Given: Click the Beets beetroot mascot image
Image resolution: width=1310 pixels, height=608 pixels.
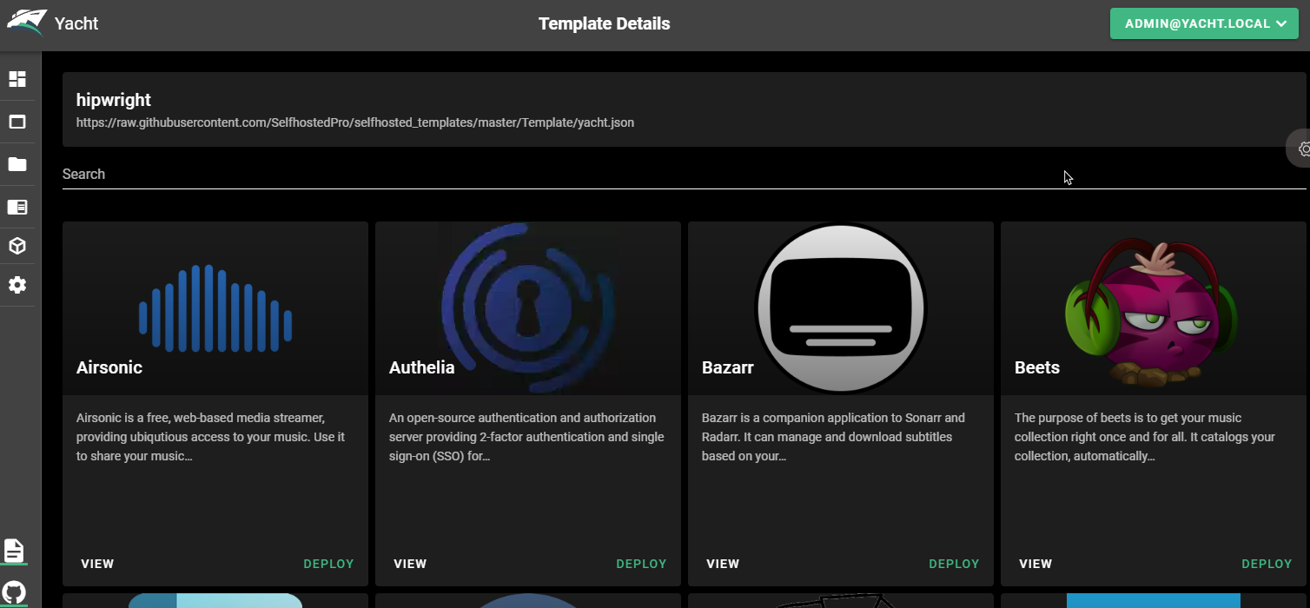Looking at the screenshot, I should [1152, 313].
